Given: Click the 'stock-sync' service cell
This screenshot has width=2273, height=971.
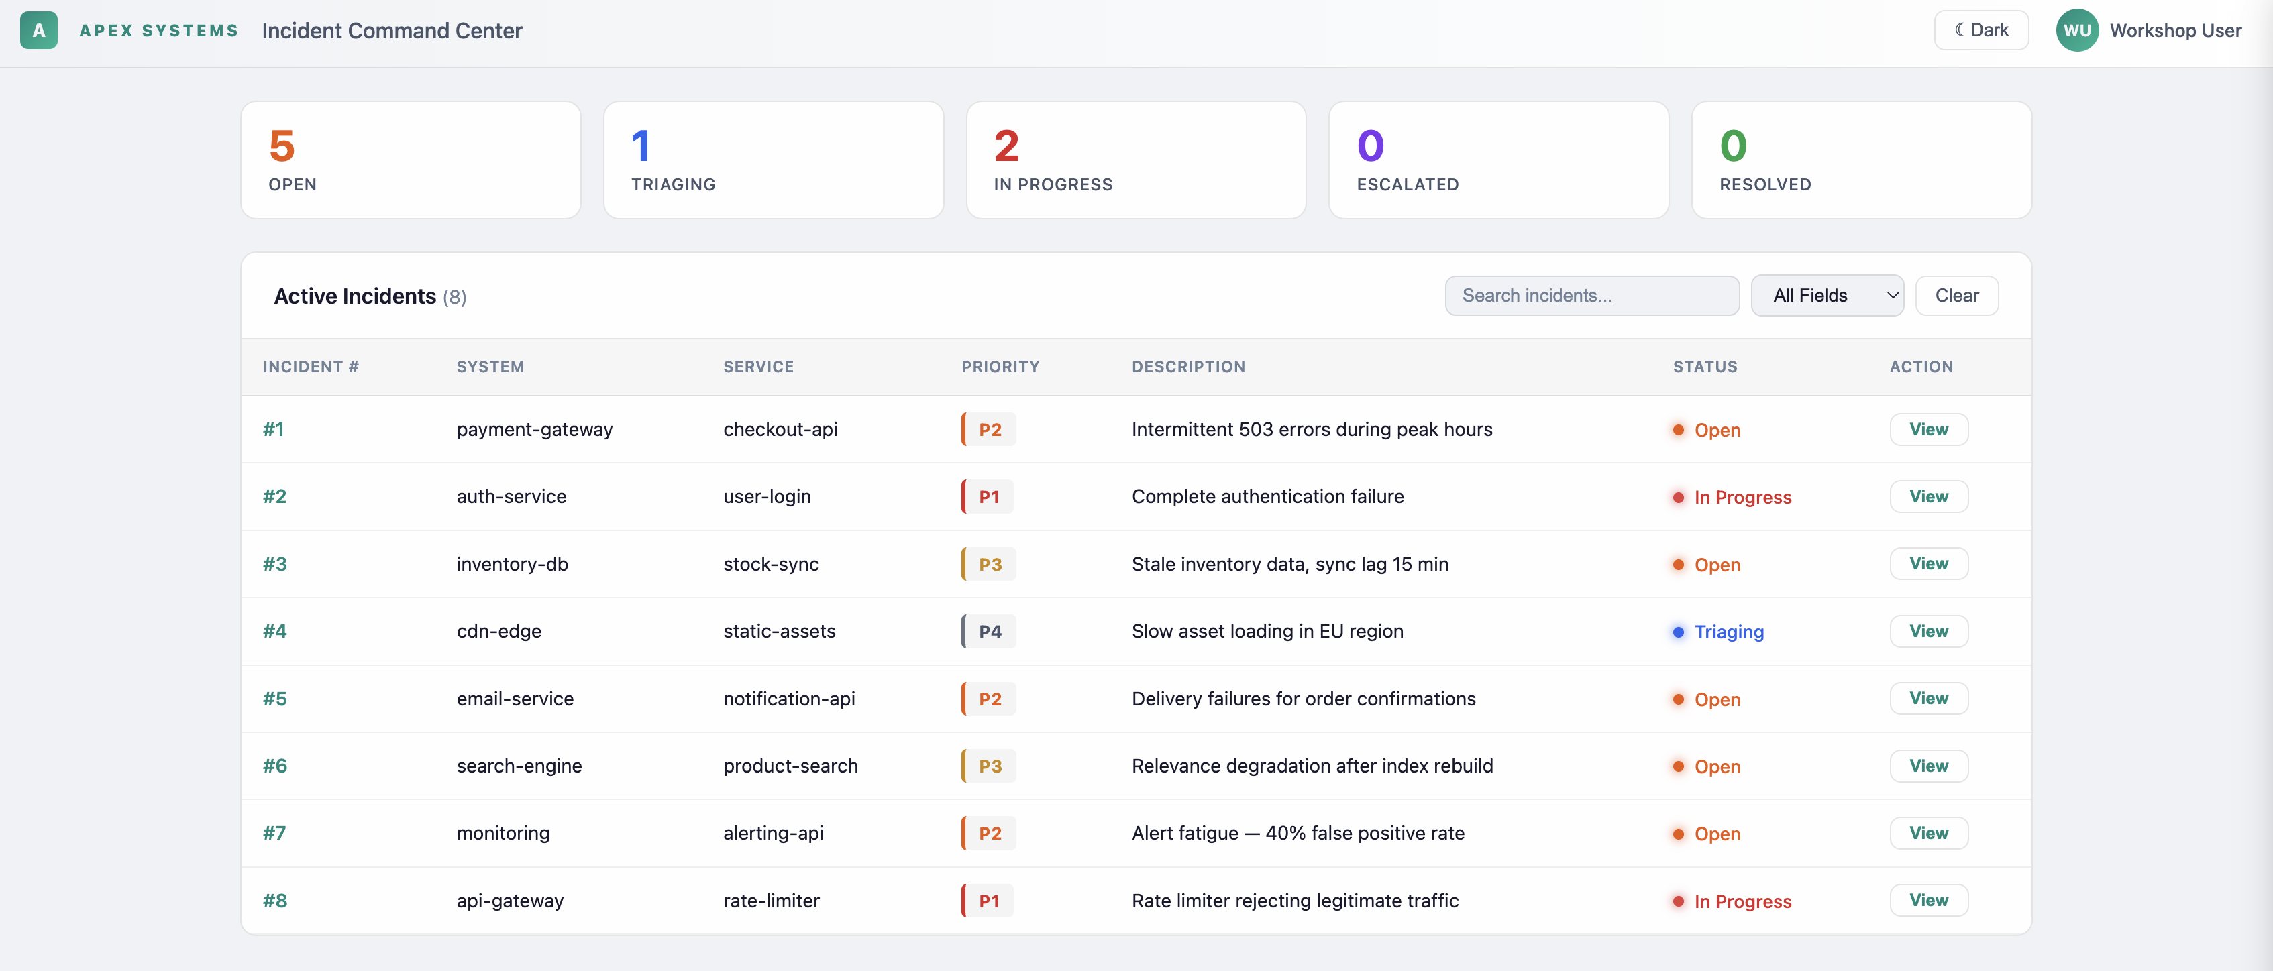Looking at the screenshot, I should tap(770, 563).
